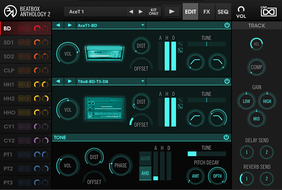The width and height of the screenshot is (282, 190).
Task: Click the T8o8 drum machine thumbnail
Action: [x=104, y=109]
